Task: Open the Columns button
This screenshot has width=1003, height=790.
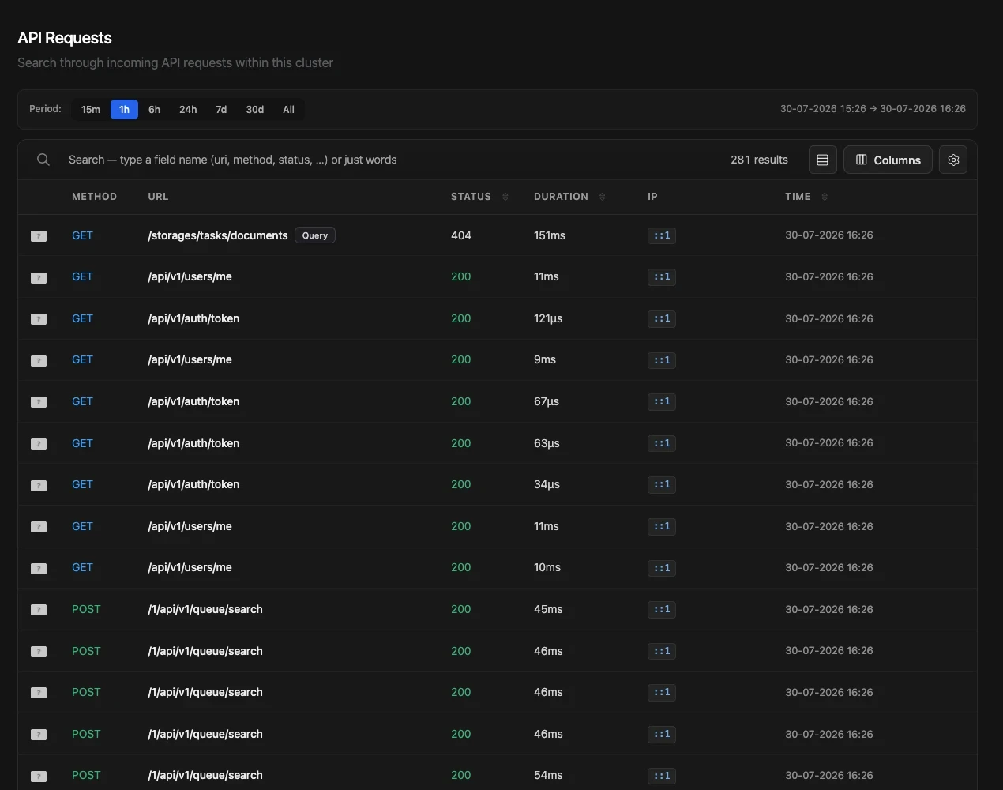Action: pos(888,160)
